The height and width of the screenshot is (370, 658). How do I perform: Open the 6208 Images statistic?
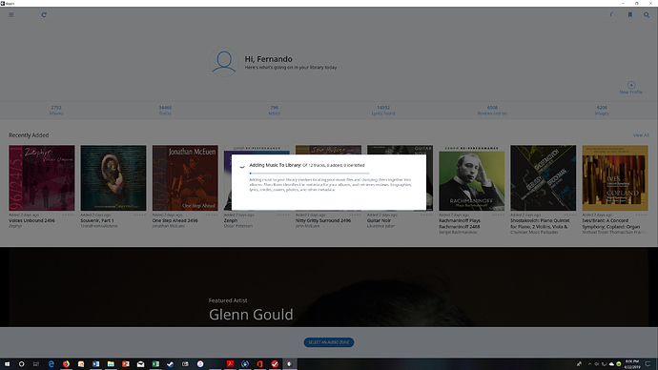coord(602,111)
